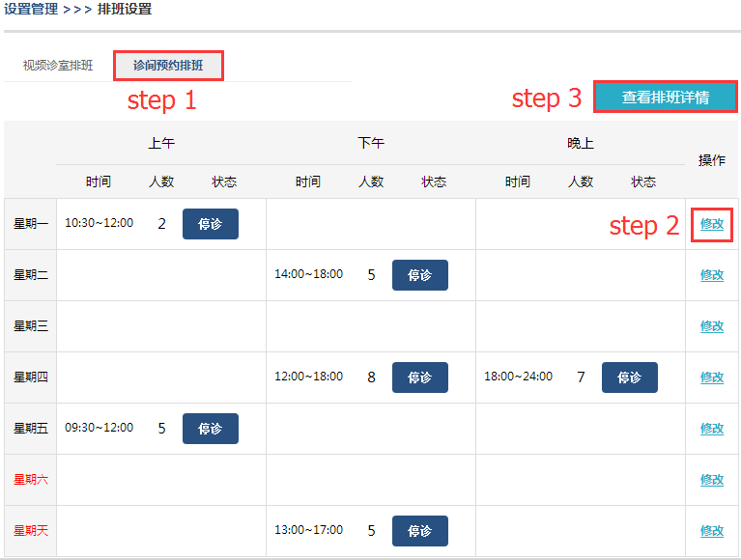Switch to 视频诊室排班 tab
Image resolution: width=741 pixels, height=559 pixels.
point(58,67)
